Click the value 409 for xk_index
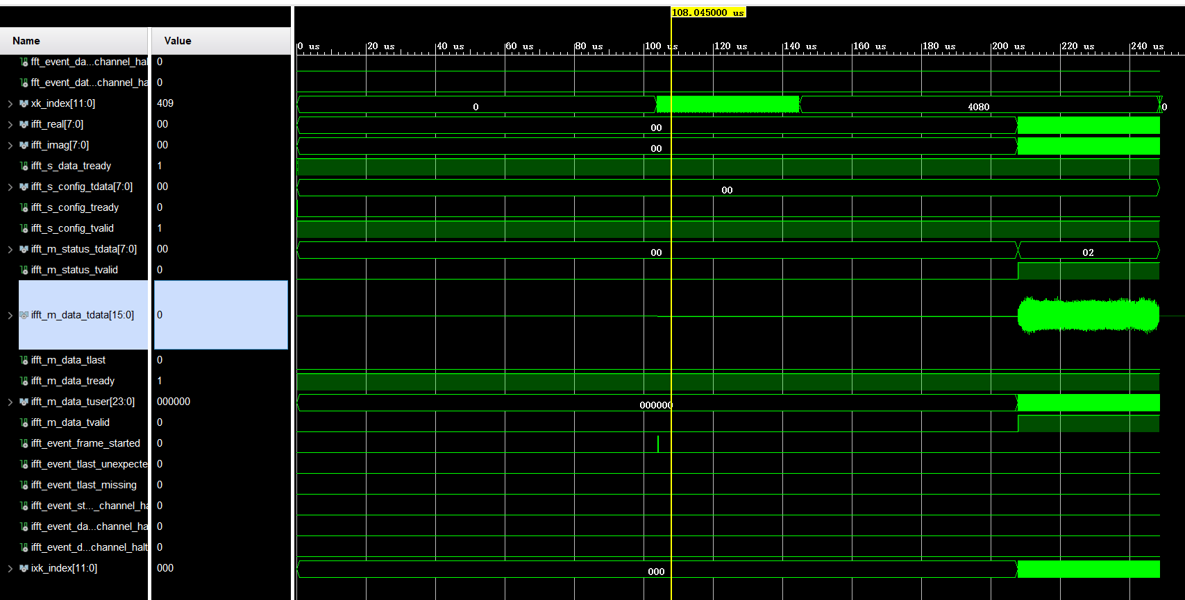The image size is (1185, 600). pos(165,103)
